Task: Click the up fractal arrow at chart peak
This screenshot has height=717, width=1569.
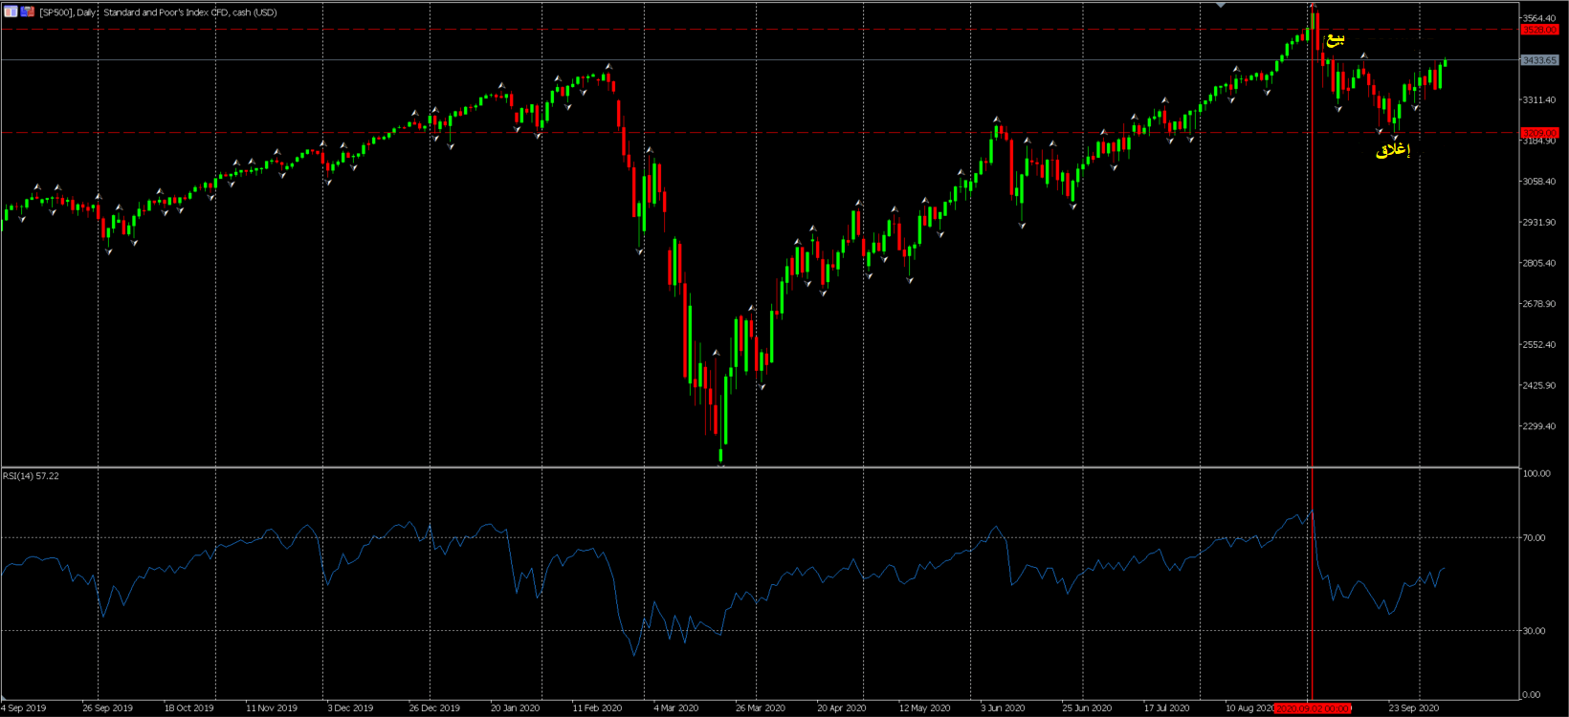Action: (x=1313, y=7)
